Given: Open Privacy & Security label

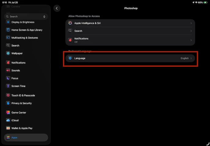Looking at the screenshot, I should pyautogui.click(x=22, y=103).
